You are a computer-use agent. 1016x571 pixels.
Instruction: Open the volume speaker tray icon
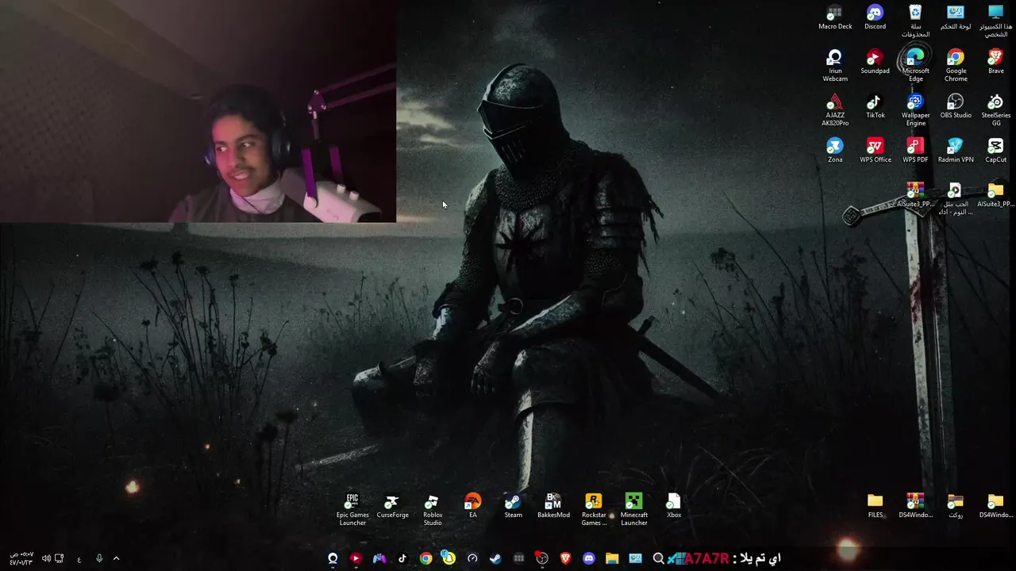(46, 558)
